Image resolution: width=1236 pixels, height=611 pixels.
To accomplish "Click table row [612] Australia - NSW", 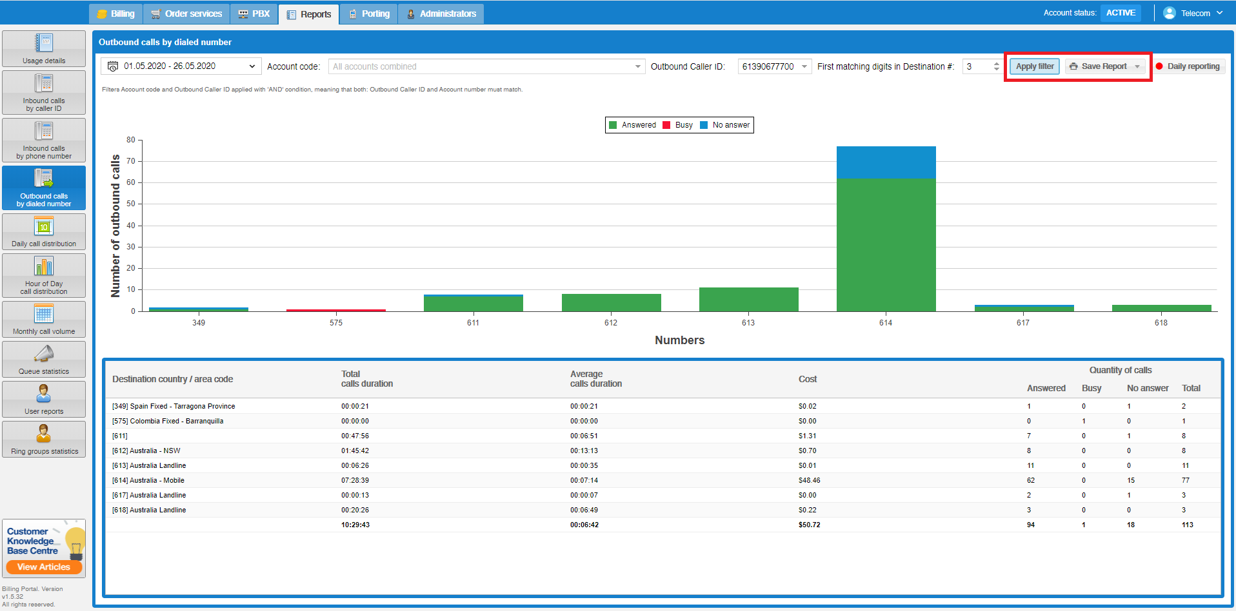I will tap(663, 451).
